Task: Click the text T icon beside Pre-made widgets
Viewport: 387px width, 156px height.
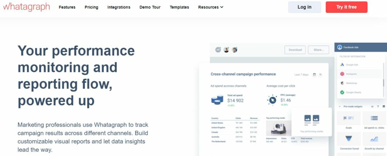Action: (x=378, y=107)
